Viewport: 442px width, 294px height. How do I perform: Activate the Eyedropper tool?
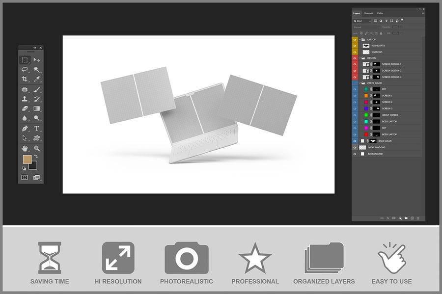click(x=36, y=79)
